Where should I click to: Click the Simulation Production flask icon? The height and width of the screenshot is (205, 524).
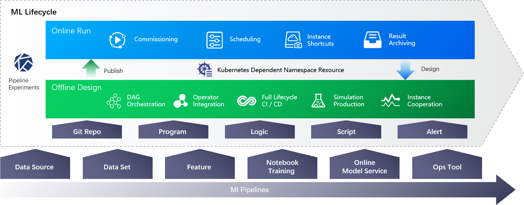318,101
